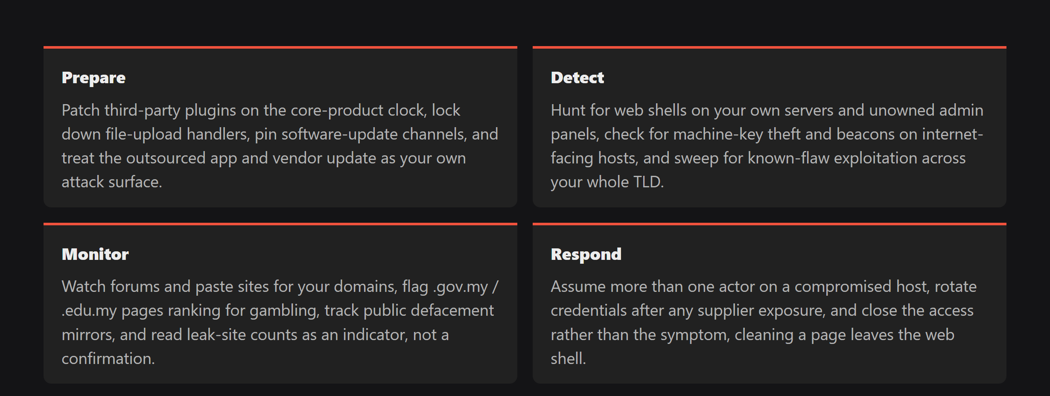The image size is (1050, 396).
Task: Select the Respond card heading
Action: tap(586, 255)
